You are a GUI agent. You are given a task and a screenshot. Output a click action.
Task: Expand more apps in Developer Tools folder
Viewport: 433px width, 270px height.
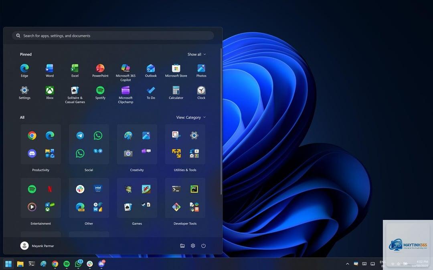(x=194, y=207)
